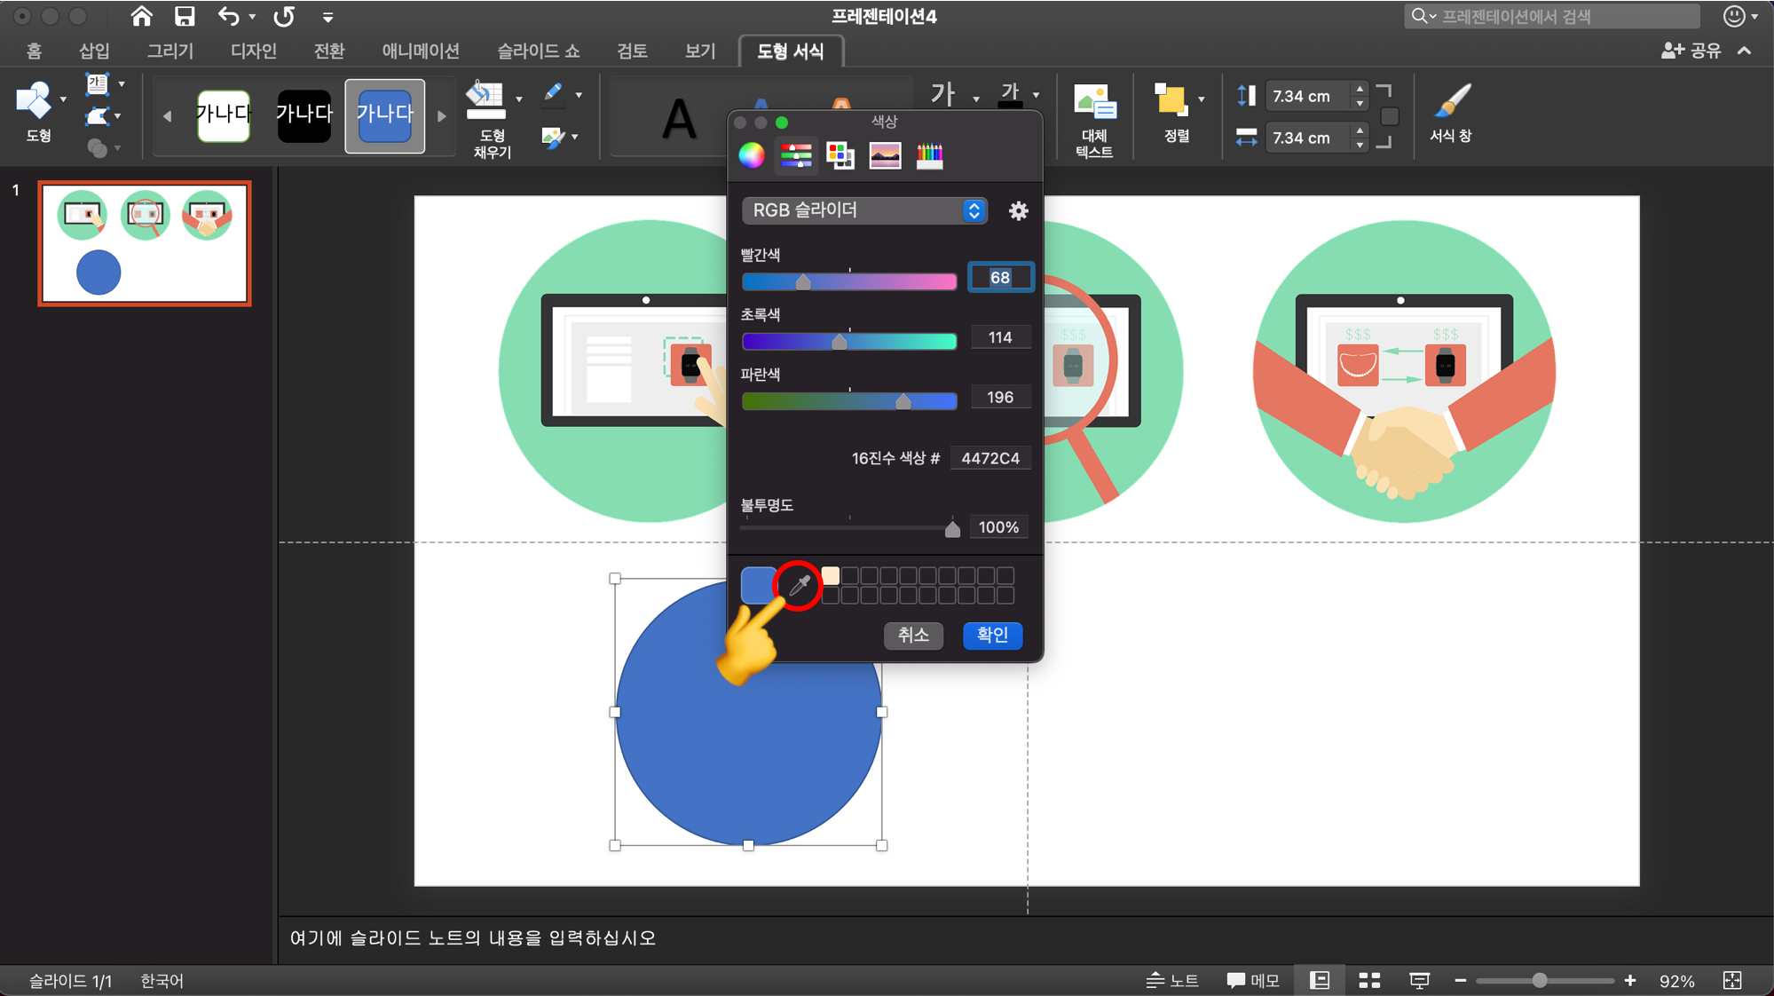Viewport: 1774px width, 996px height.
Task: Toggle the Comments button in status bar
Action: (x=1253, y=980)
